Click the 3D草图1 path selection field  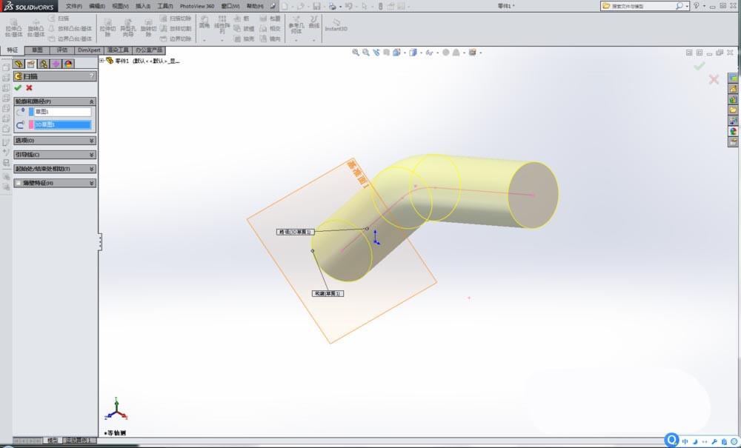pos(61,124)
